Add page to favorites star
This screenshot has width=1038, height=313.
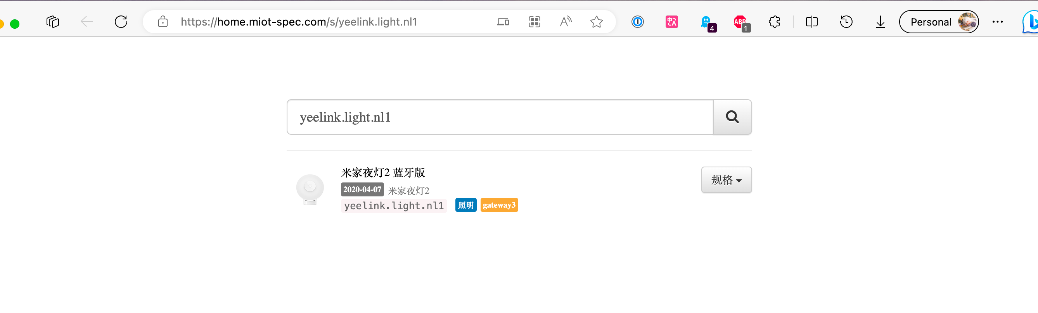[596, 22]
